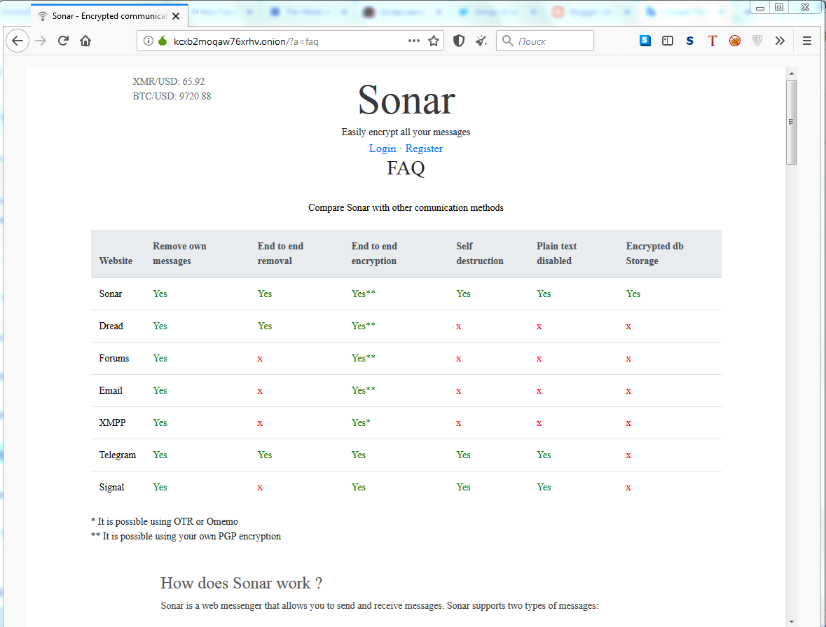Click the green onion icon in address bar
826x627 pixels.
point(163,41)
